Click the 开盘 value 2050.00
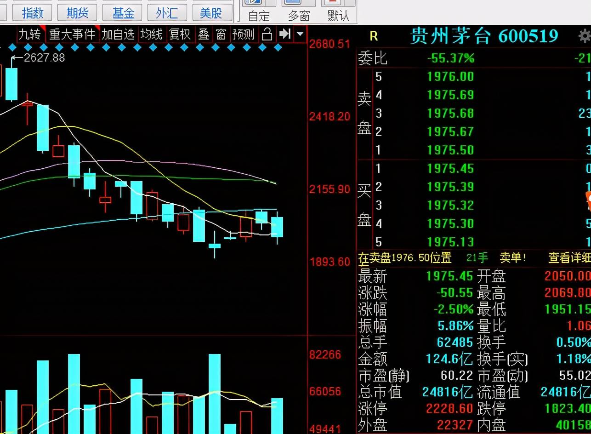The width and height of the screenshot is (591, 434). point(568,276)
